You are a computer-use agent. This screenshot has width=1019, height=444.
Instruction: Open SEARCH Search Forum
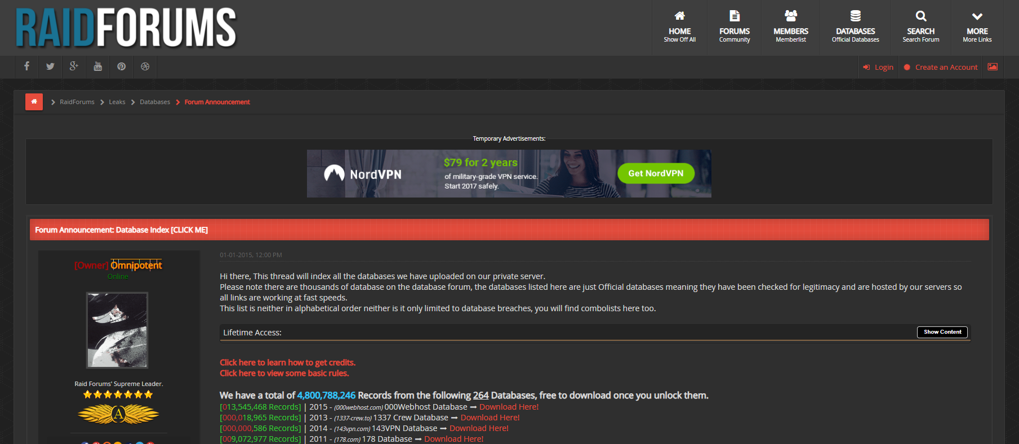point(921,27)
